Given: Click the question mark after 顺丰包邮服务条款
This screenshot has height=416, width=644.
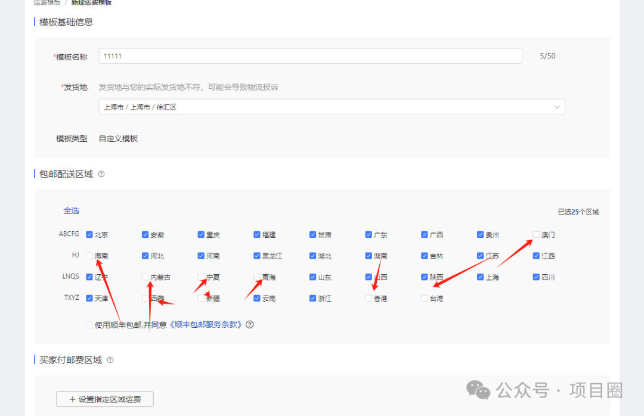Looking at the screenshot, I should [x=249, y=324].
